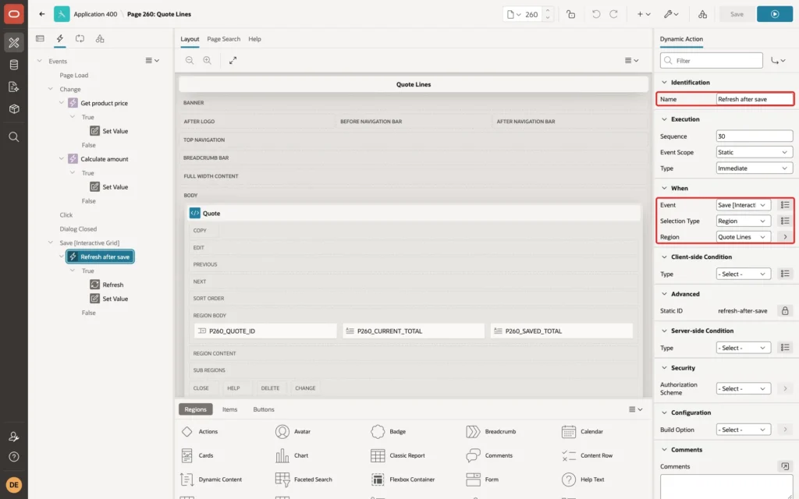Click the search magnifier in sidebar
This screenshot has height=499, width=799.
14,136
